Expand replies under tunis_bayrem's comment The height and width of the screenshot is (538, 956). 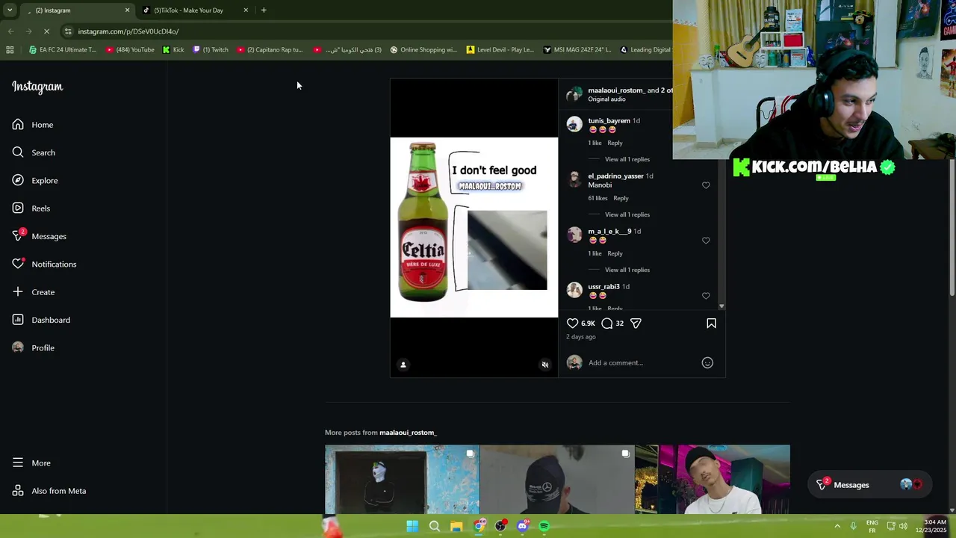tap(627, 159)
